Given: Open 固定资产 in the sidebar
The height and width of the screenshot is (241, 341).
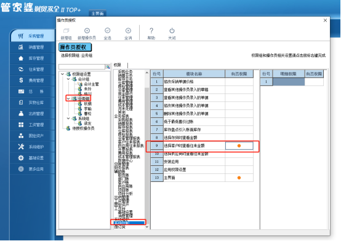Looking at the screenshot, I should (x=33, y=136).
